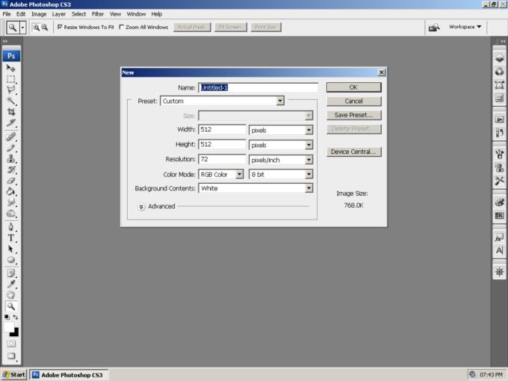Click OK in the New dialog

coord(353,87)
